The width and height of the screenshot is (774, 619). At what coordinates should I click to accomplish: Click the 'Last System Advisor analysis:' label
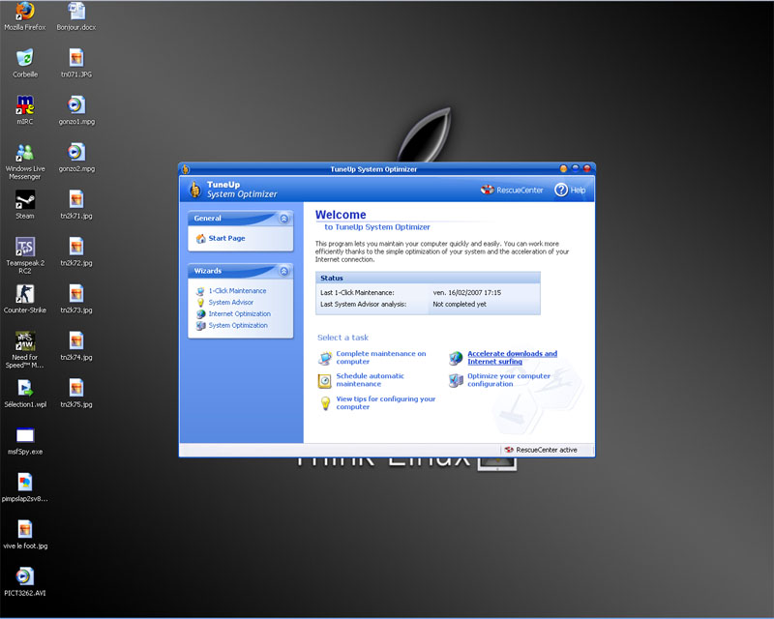[x=364, y=305]
